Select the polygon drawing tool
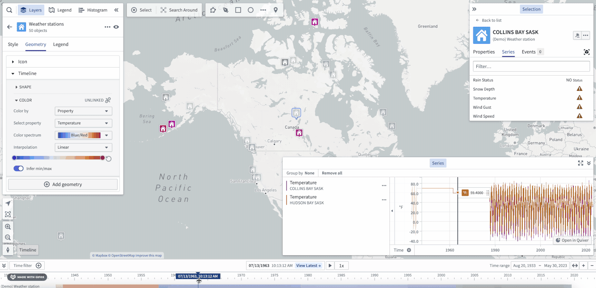Screen dimensions: 596x288 213,10
